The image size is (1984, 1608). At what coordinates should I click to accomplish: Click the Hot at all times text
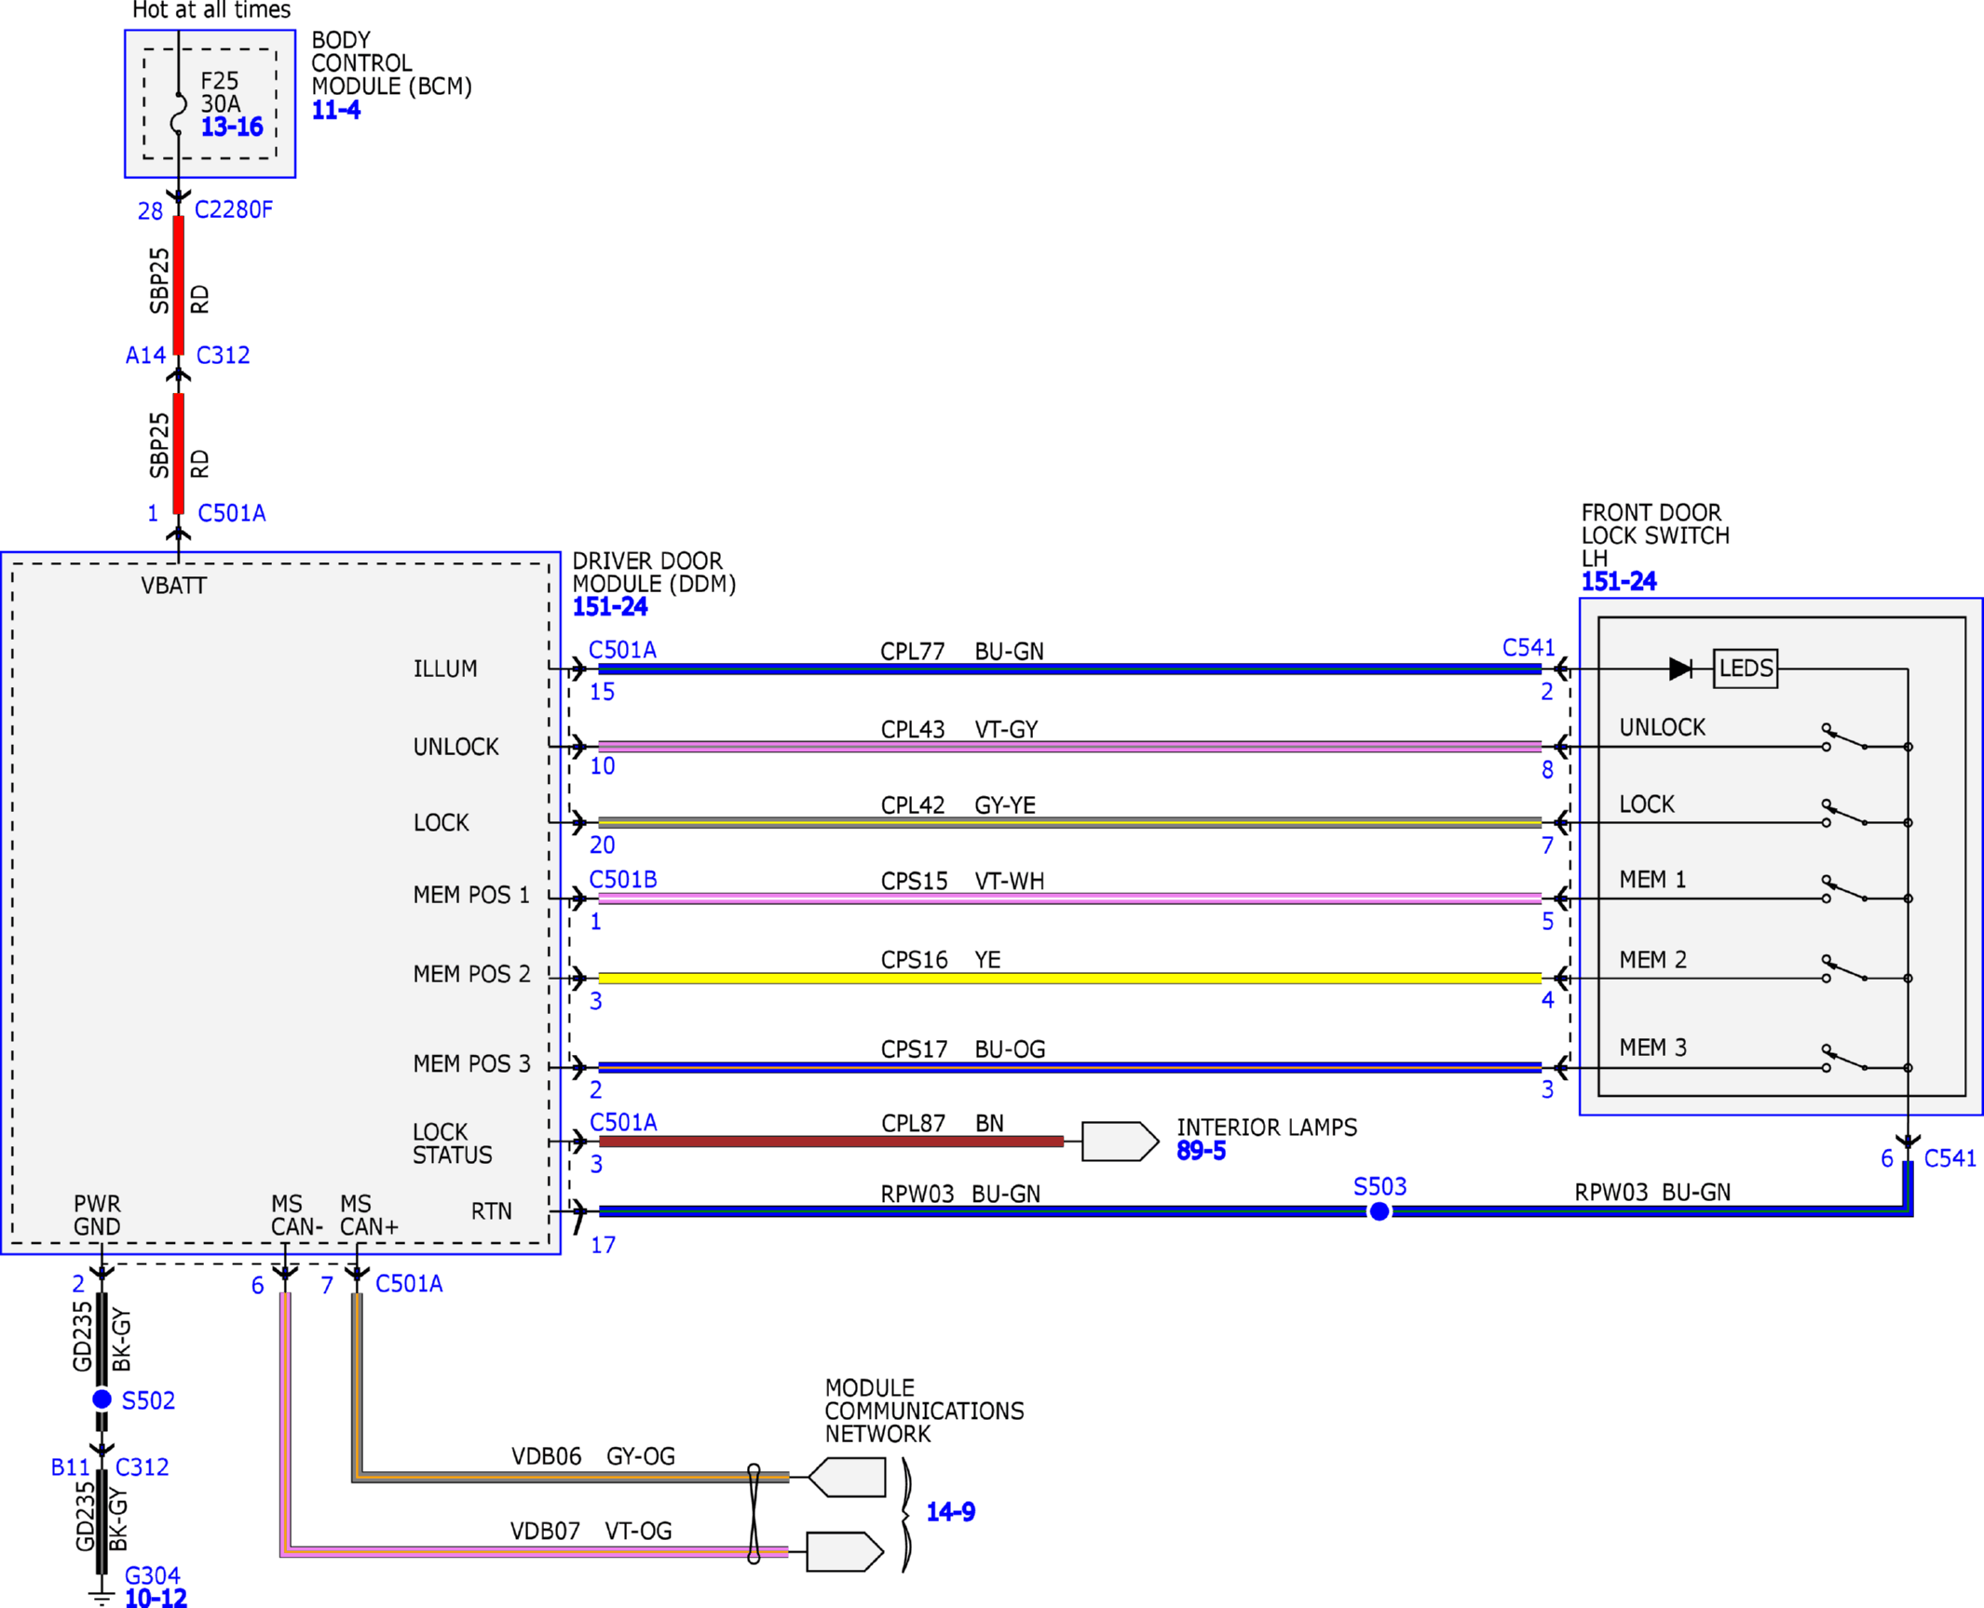point(211,10)
